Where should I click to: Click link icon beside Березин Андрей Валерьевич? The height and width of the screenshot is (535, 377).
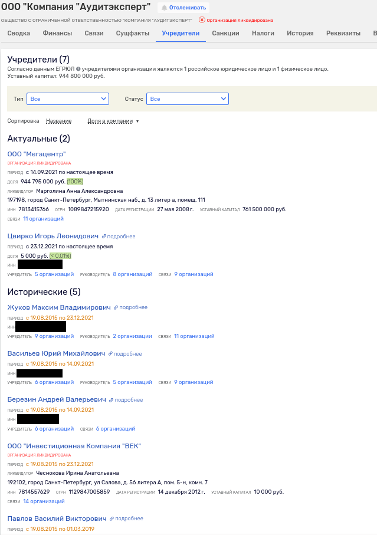[112, 400]
